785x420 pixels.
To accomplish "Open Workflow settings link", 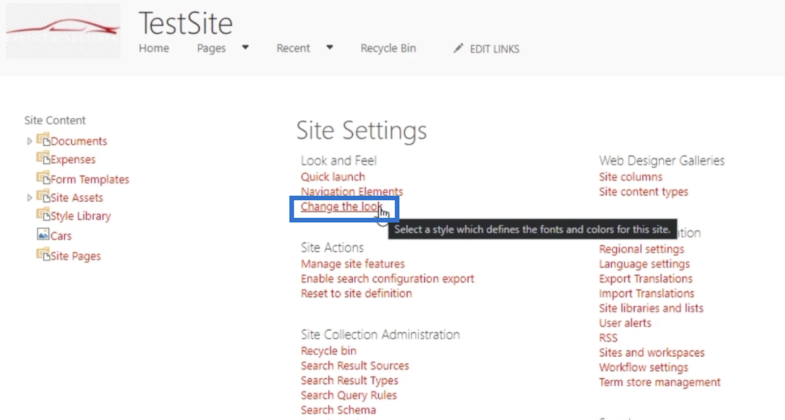I will point(644,367).
